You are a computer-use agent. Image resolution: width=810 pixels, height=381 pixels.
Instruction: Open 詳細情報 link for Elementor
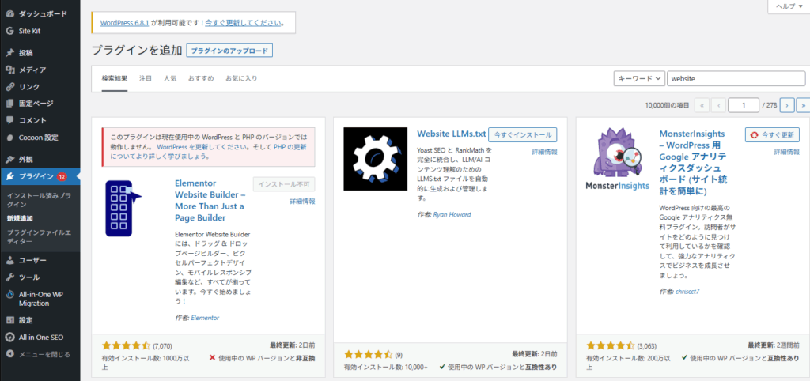tap(302, 202)
